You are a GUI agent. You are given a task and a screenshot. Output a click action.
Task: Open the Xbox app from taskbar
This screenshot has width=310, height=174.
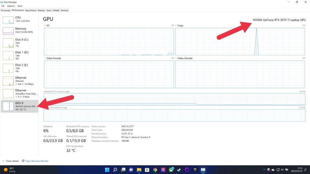(x=171, y=170)
